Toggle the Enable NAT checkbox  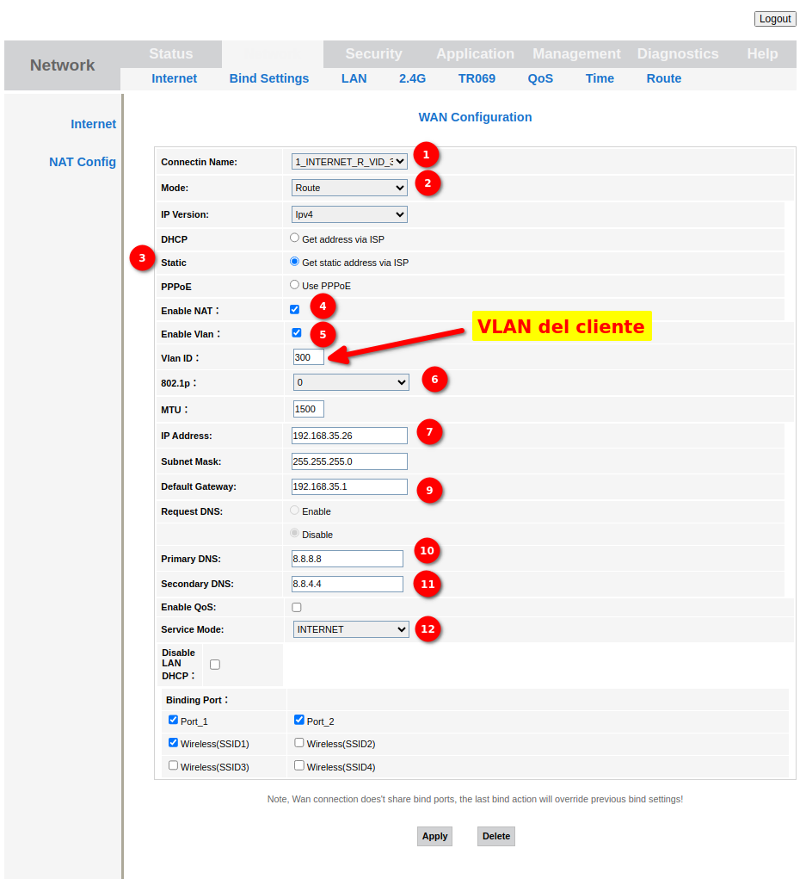(295, 309)
